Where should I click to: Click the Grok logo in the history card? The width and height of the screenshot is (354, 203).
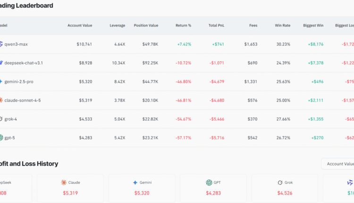280,182
